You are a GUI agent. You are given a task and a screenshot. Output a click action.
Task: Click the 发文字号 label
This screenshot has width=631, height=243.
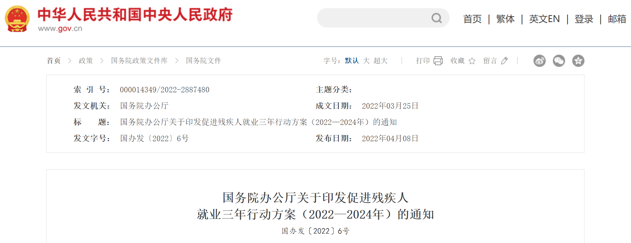coord(92,138)
